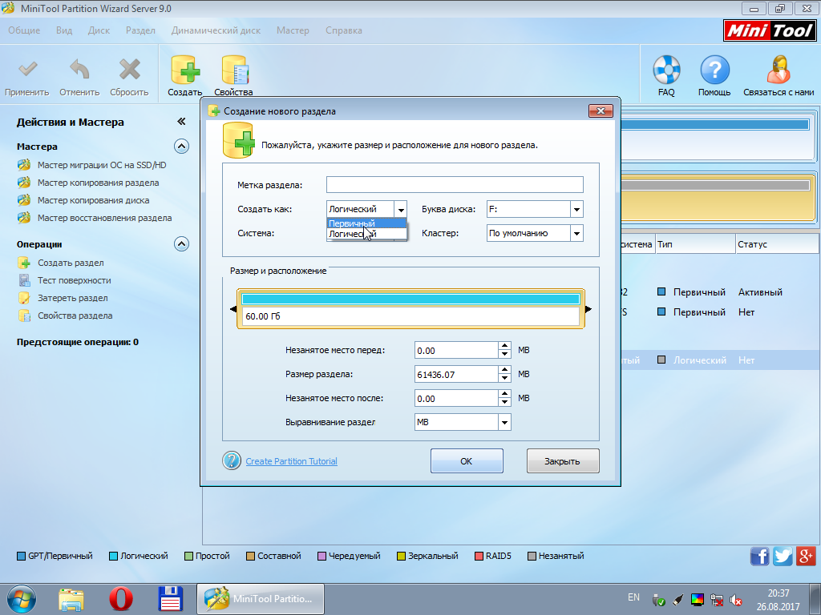Screen dimensions: 821x615
Task: Open the Twitter share icon
Action: pos(783,556)
